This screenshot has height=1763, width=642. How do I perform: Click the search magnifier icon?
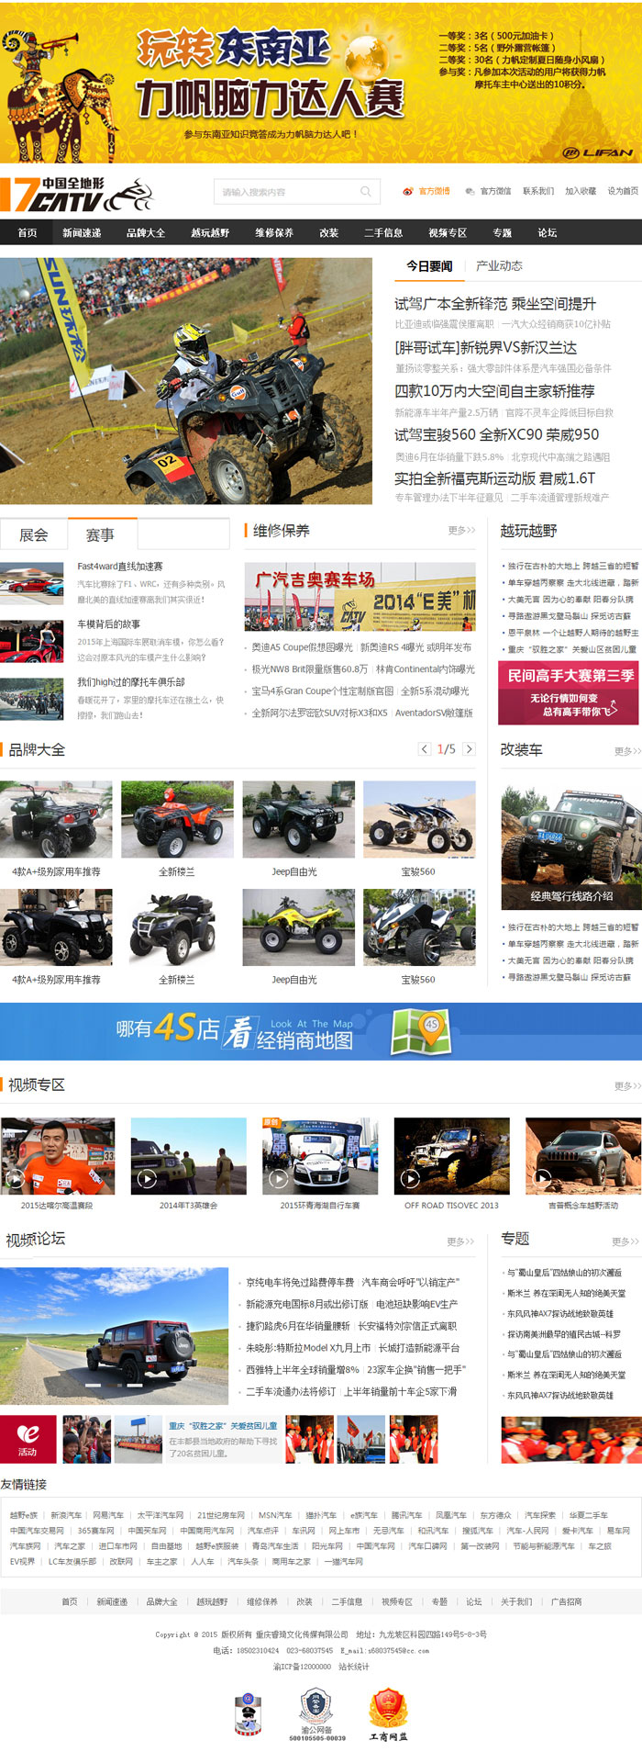[x=366, y=192]
